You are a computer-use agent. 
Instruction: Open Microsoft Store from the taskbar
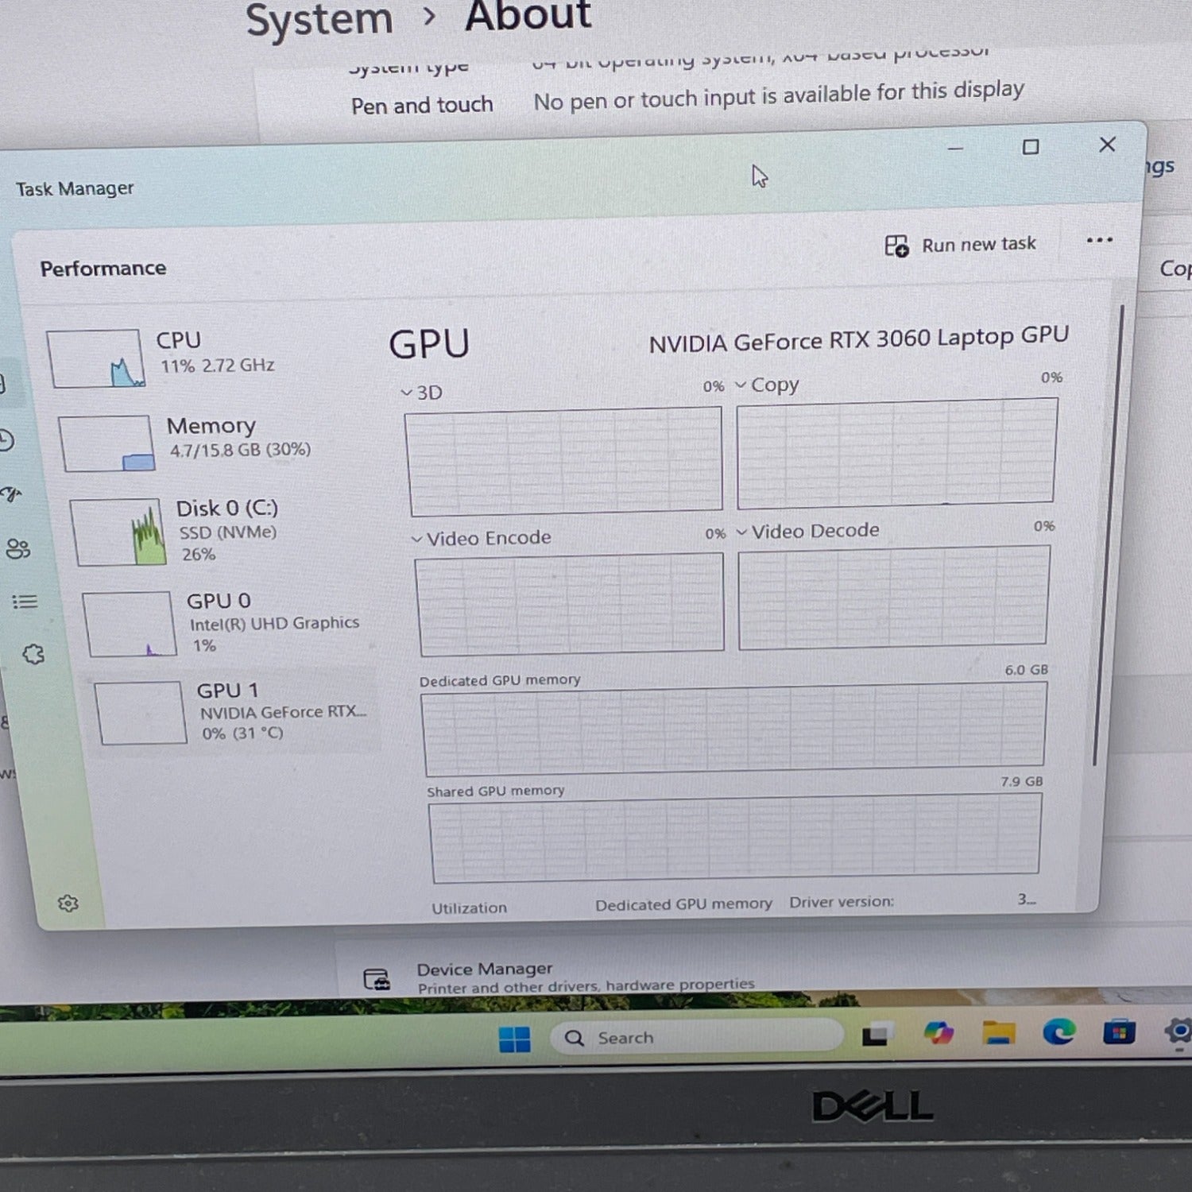point(1118,1032)
